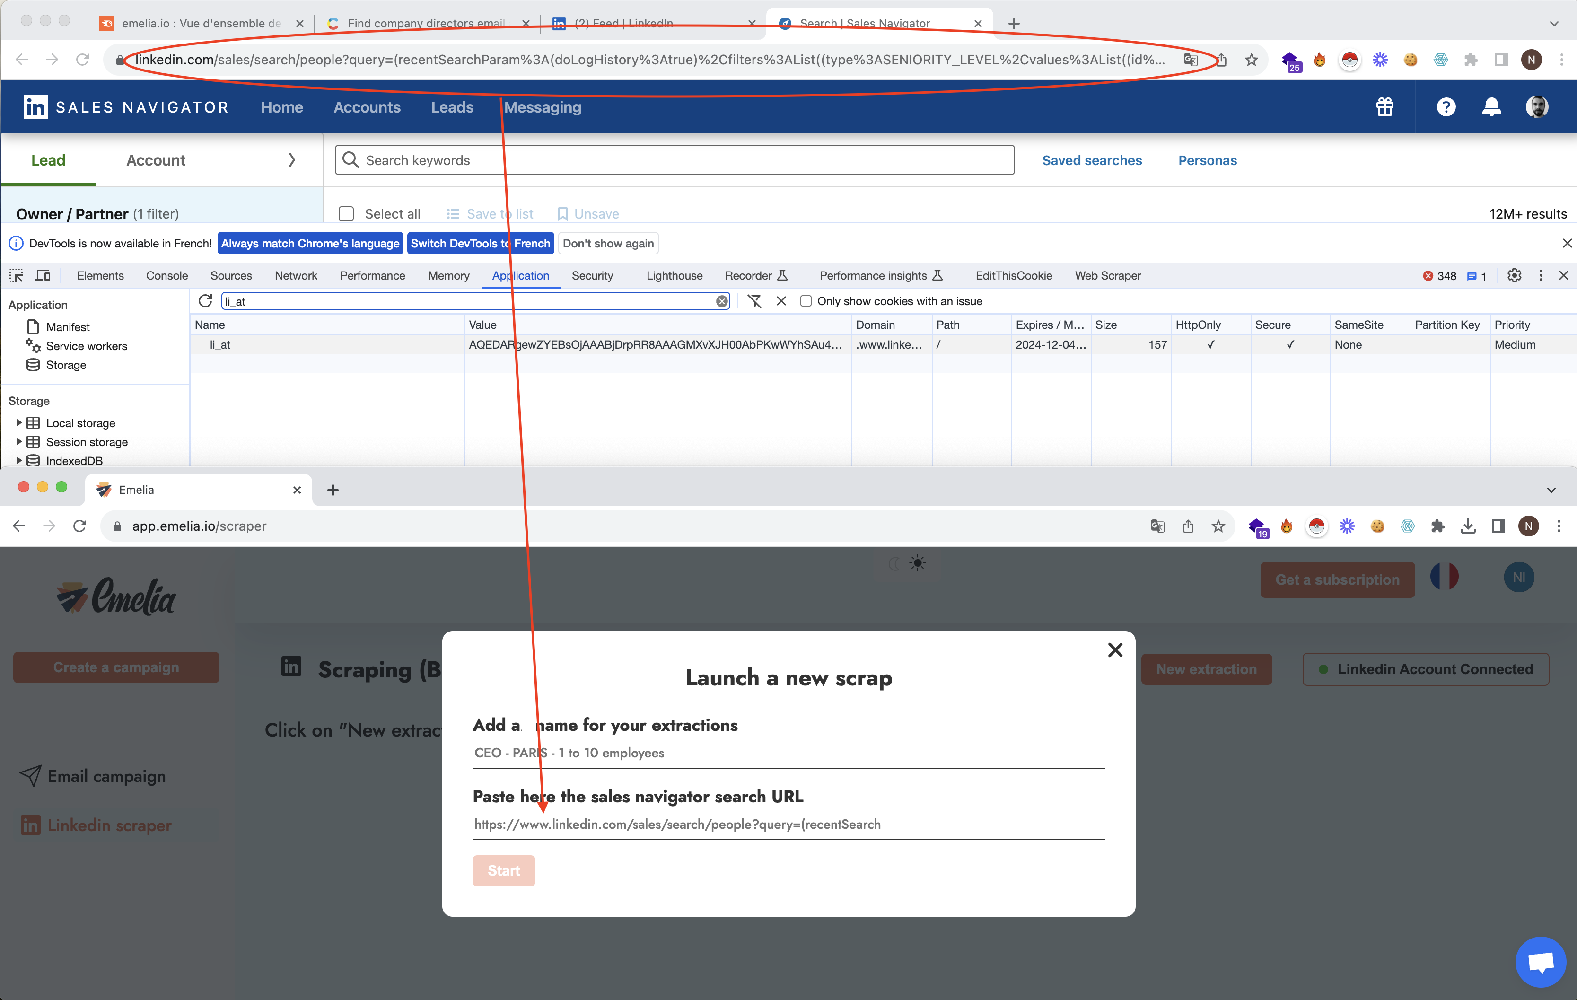Reload the Emelia page
The image size is (1577, 1000).
[x=80, y=526]
